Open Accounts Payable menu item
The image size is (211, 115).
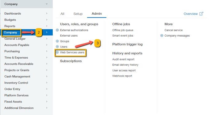(x=17, y=45)
